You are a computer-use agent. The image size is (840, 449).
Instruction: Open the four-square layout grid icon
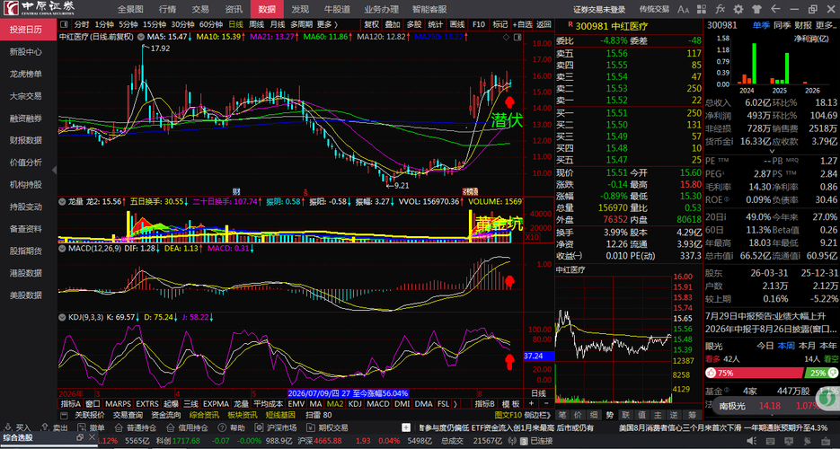(x=703, y=9)
